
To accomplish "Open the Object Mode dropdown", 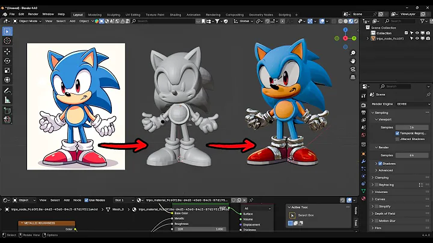I will point(27,21).
